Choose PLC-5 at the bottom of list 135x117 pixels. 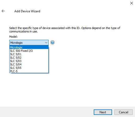click(29, 71)
